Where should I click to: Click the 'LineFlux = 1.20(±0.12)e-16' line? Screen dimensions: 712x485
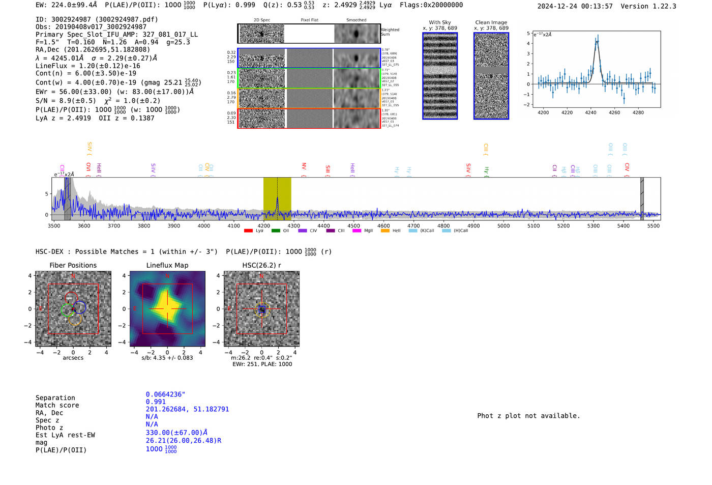(88, 66)
